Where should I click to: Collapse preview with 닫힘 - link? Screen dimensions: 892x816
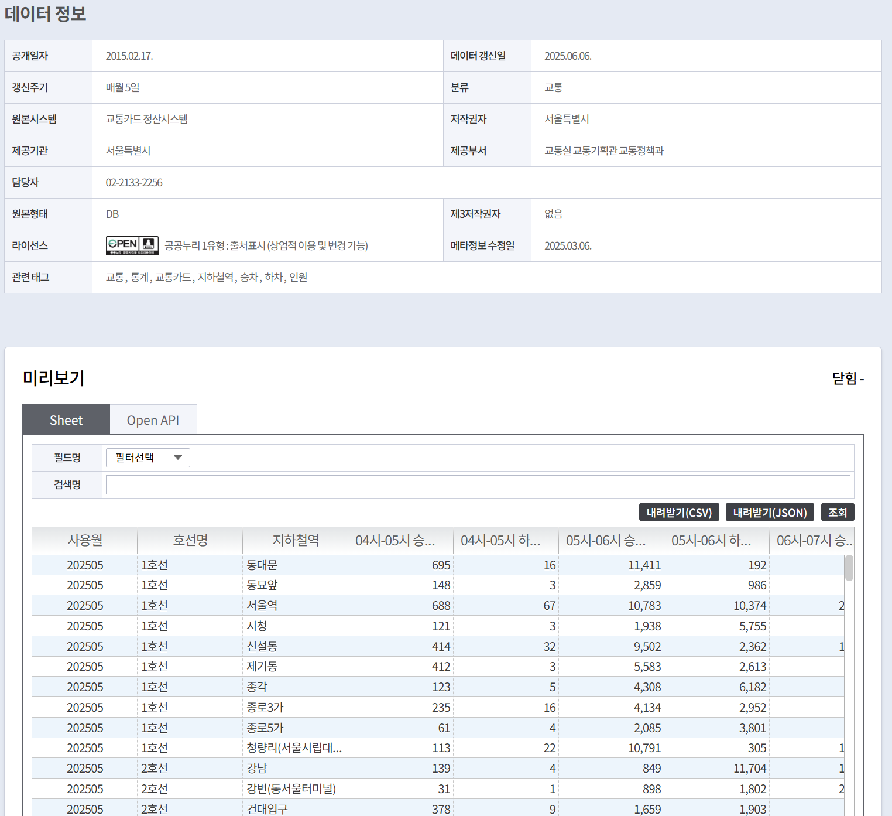(x=848, y=378)
